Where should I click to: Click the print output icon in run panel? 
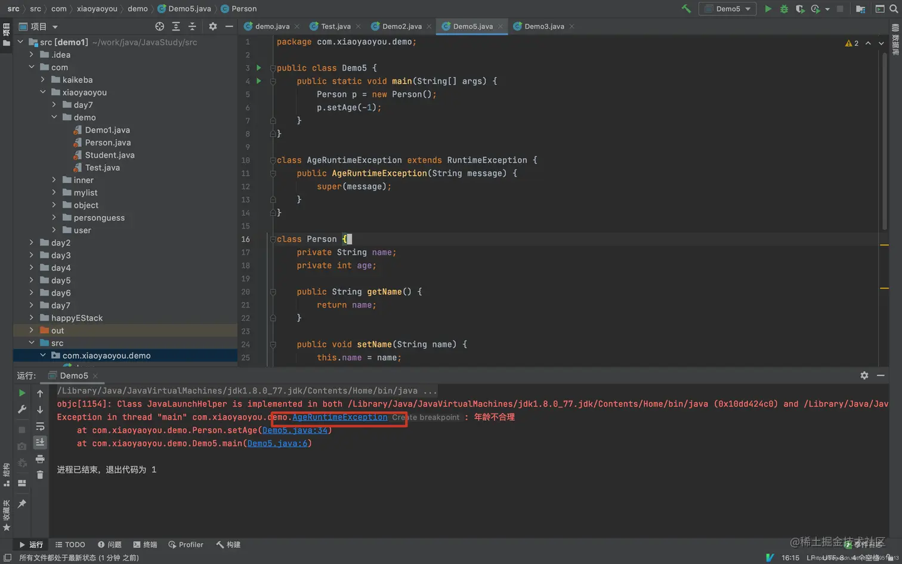[40, 459]
